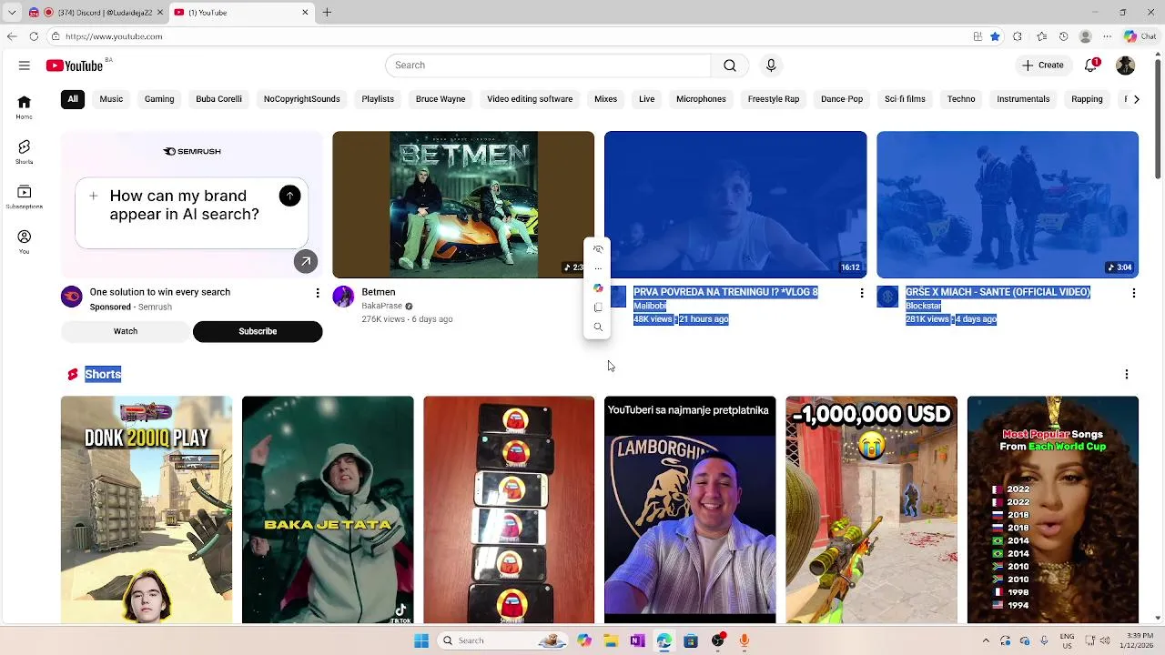Open more options for PRVA POVREDA video
Image resolution: width=1165 pixels, height=655 pixels.
(x=861, y=293)
